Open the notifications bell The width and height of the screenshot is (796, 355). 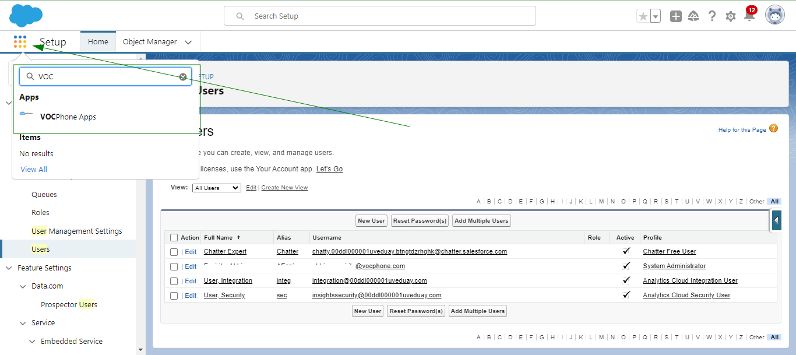pos(749,16)
